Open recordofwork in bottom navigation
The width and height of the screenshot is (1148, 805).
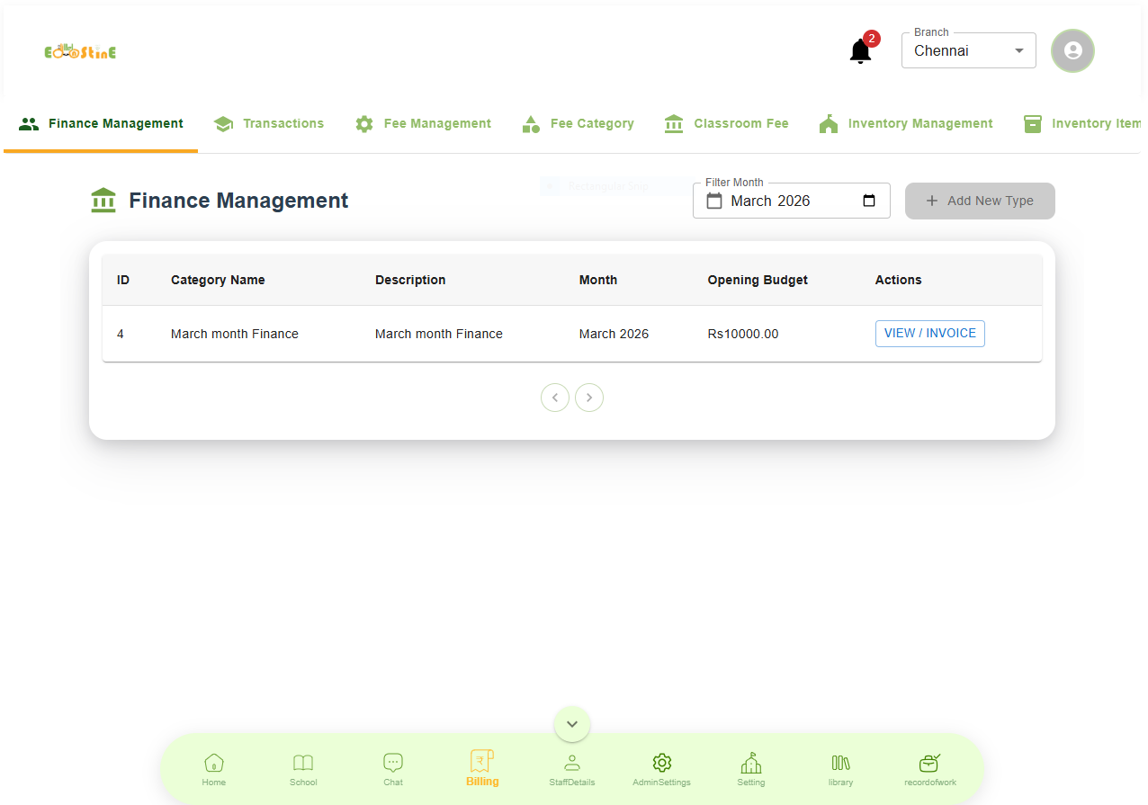pyautogui.click(x=930, y=769)
